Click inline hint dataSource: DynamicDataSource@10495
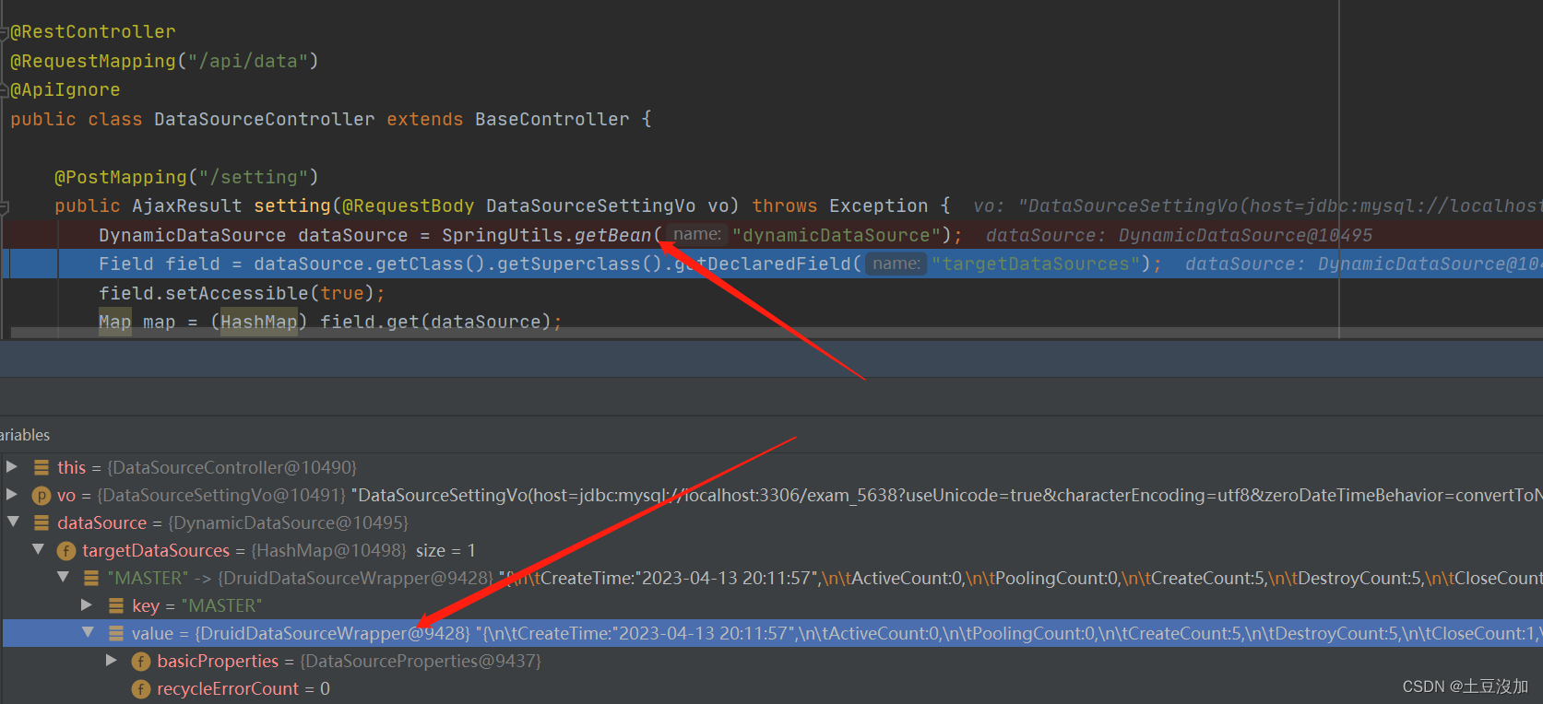 [1180, 235]
